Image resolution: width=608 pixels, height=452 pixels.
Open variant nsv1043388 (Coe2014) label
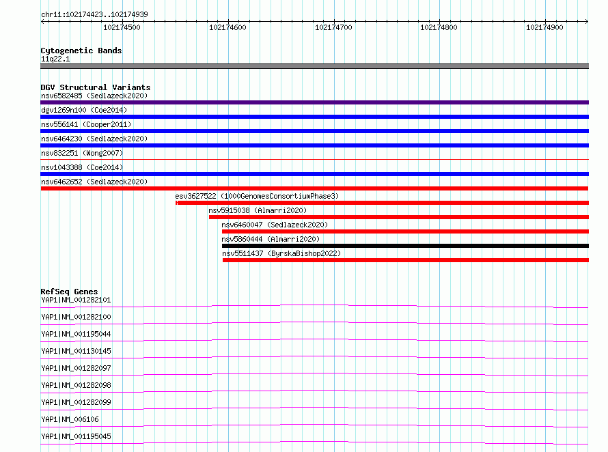[x=82, y=167]
